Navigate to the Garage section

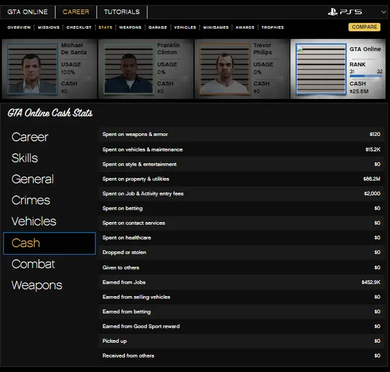(158, 27)
